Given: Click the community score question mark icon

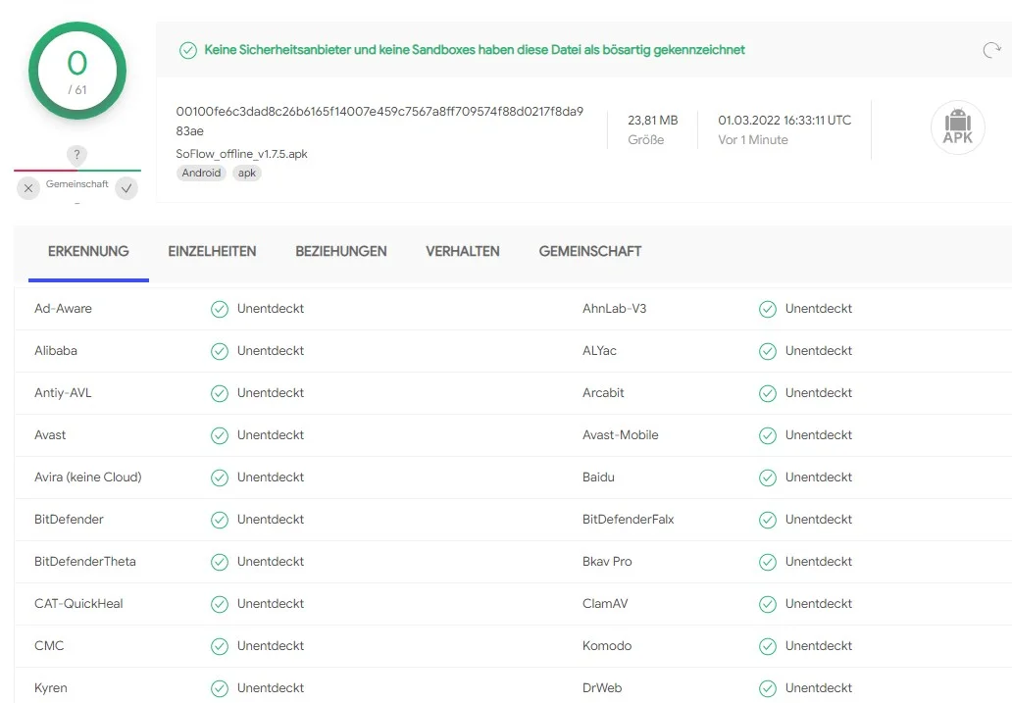Looking at the screenshot, I should (x=76, y=155).
